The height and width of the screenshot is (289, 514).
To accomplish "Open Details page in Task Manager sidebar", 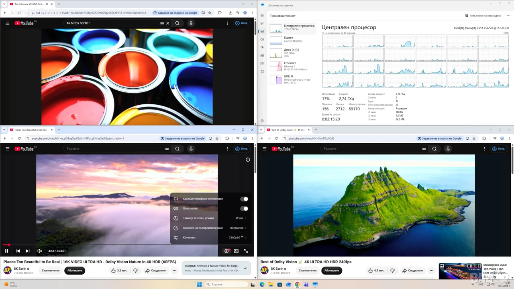I will coord(262,63).
